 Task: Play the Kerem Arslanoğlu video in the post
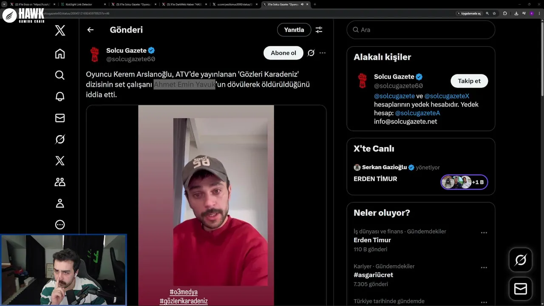(206, 205)
